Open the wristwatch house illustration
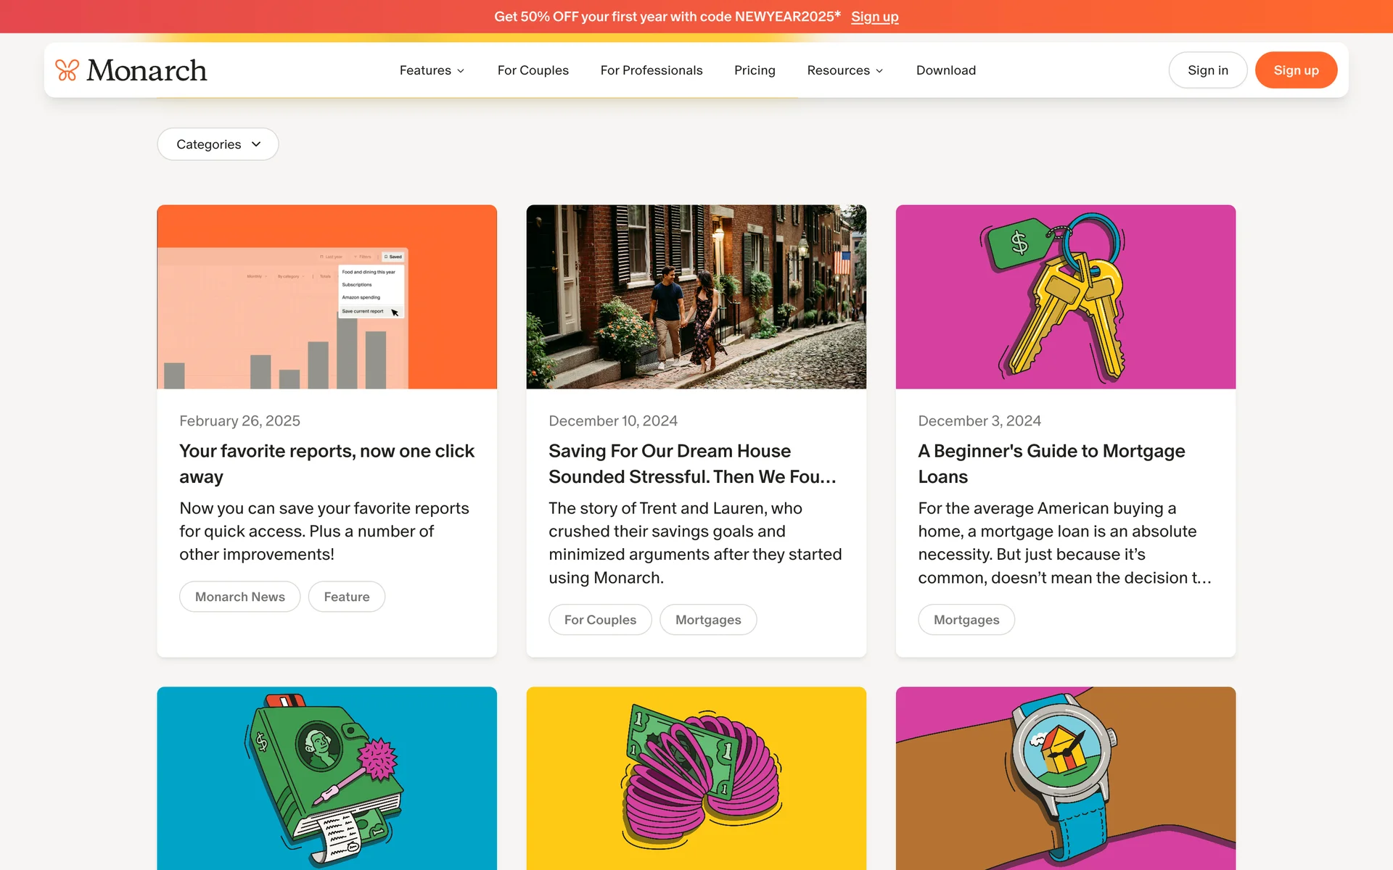 [1065, 778]
